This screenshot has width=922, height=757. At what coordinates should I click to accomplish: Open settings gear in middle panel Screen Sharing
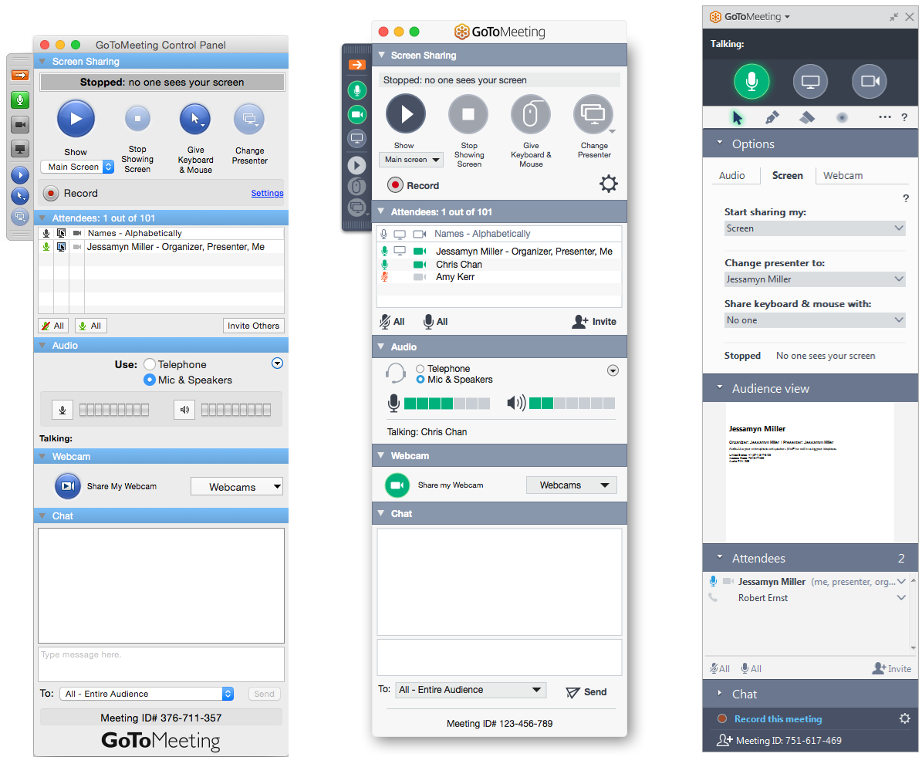click(609, 184)
